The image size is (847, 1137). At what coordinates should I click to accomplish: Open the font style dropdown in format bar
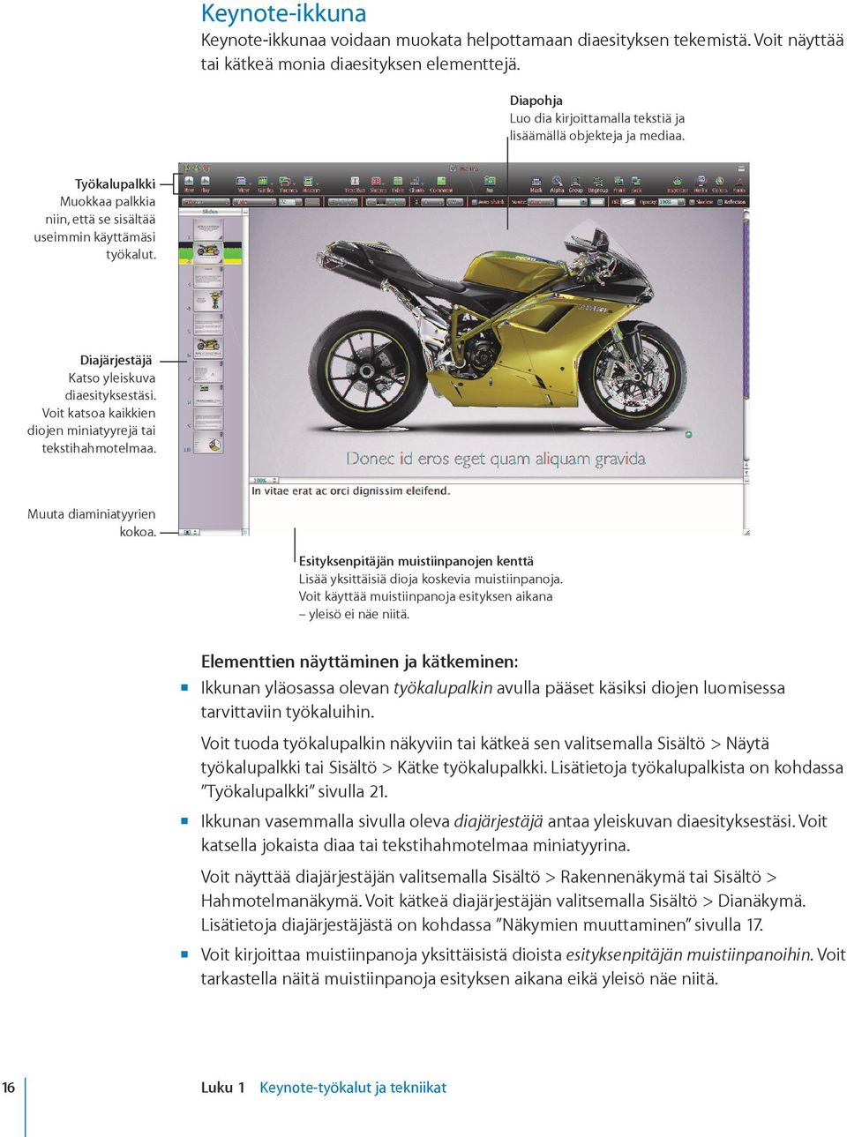[x=254, y=202]
